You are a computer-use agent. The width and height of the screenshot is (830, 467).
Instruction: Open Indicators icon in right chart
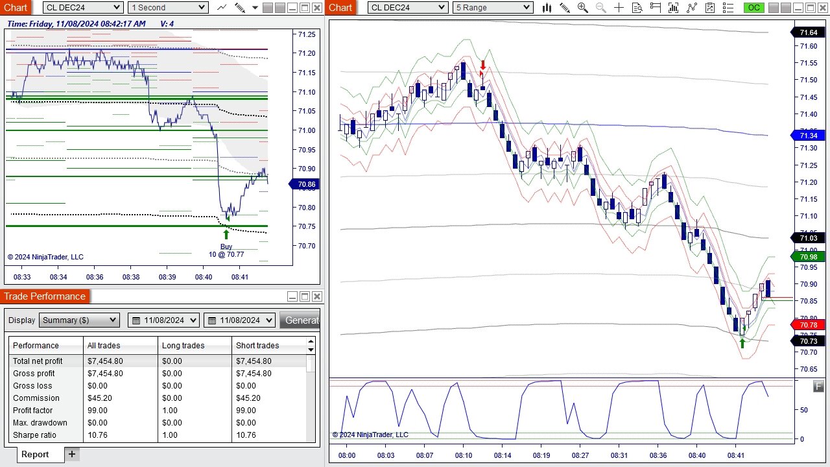click(692, 8)
